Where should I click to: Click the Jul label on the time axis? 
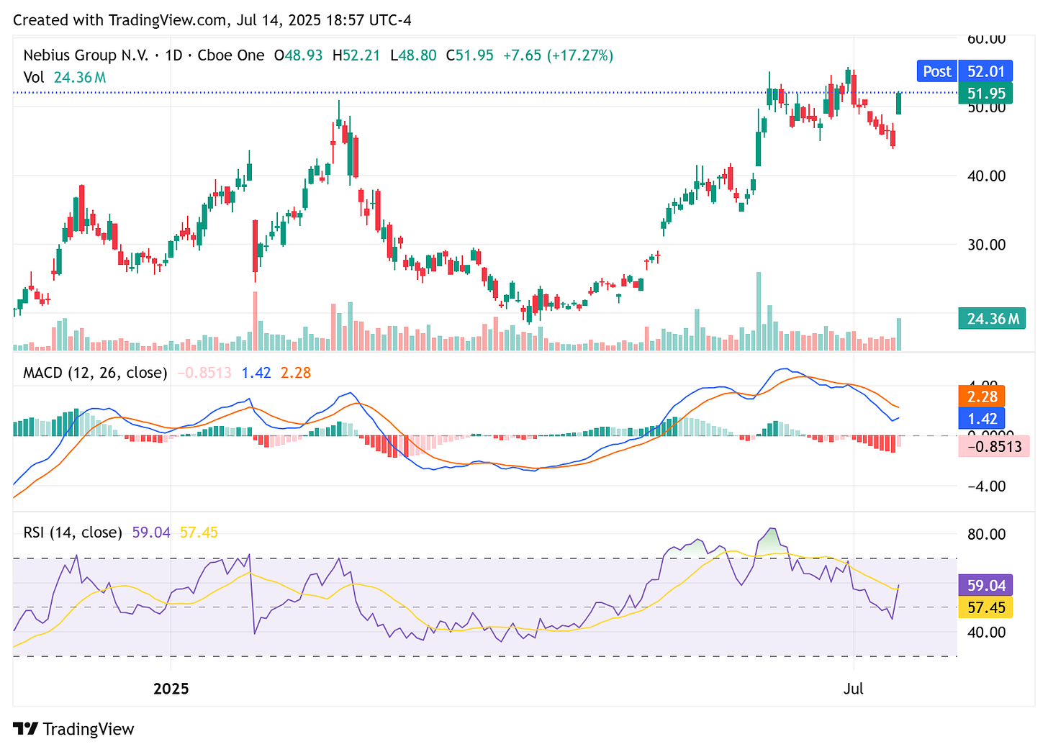click(854, 689)
